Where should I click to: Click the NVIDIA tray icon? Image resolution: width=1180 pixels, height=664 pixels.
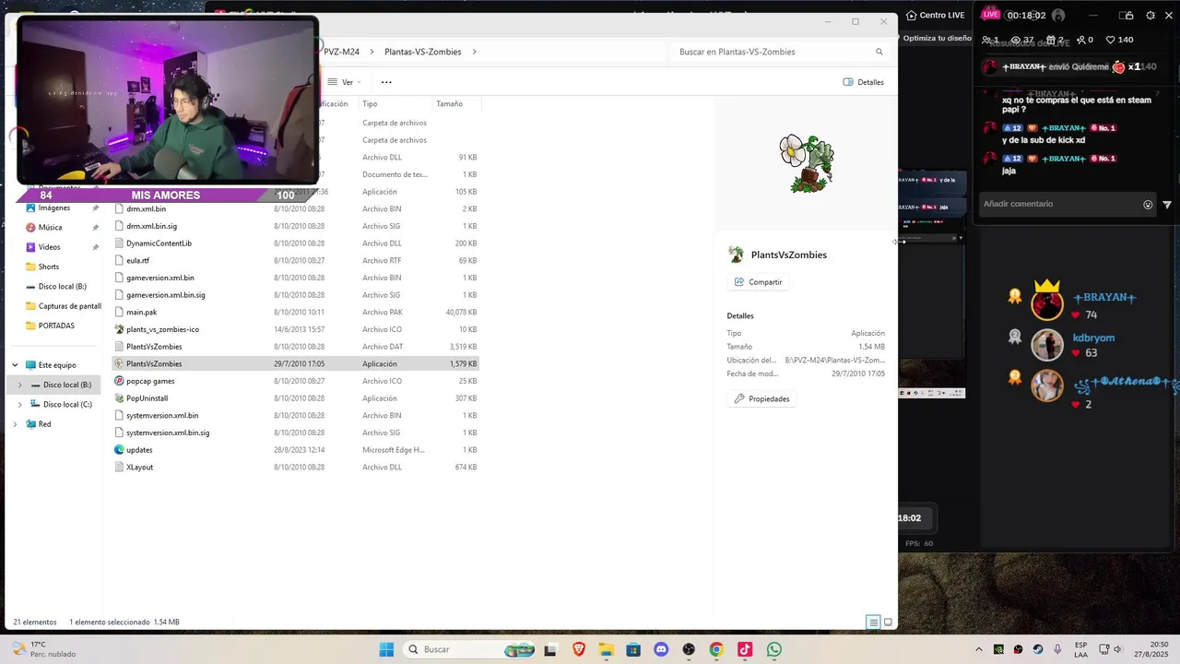pyautogui.click(x=998, y=649)
